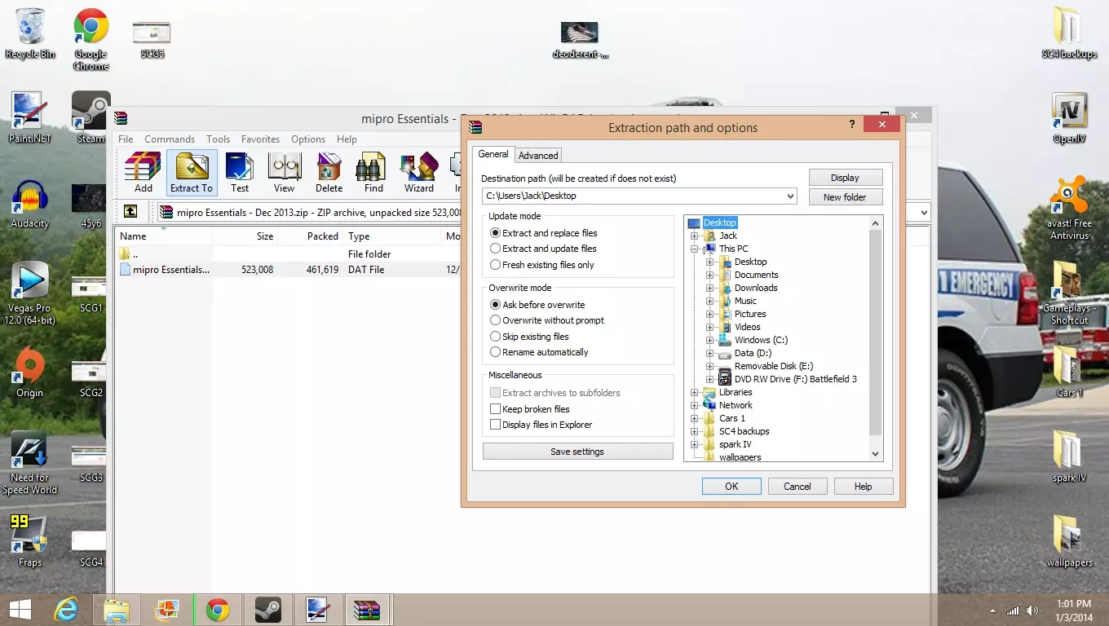Open the Favorites menu in WinRAR
Screen dimensions: 1109x626
click(260, 139)
